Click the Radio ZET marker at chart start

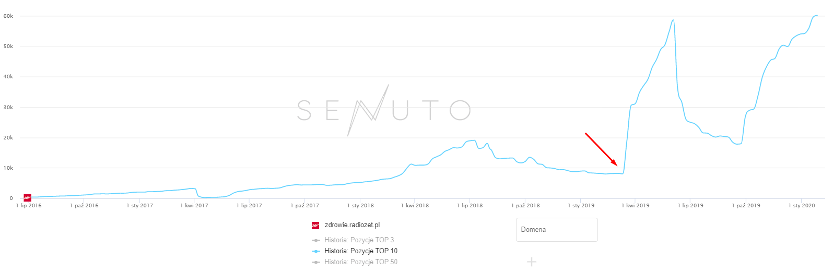point(27,198)
